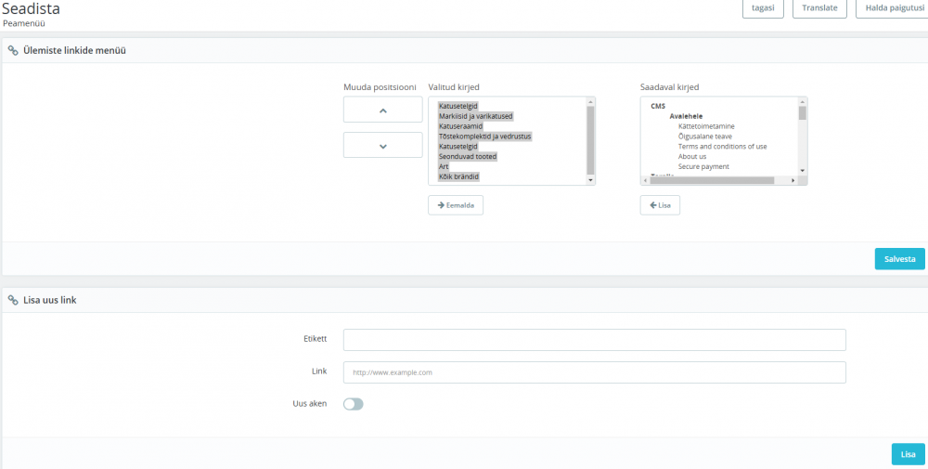The image size is (928, 469).
Task: Select Kõik brändid entry in list
Action: [458, 176]
